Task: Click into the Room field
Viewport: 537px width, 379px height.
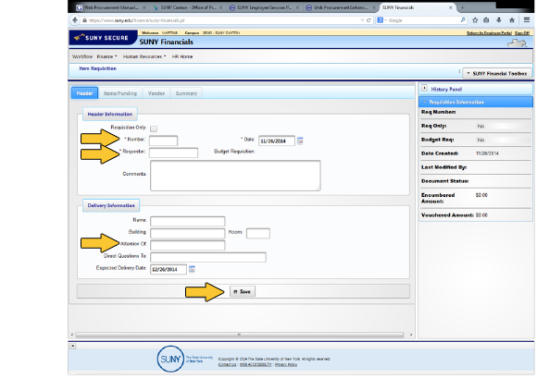Action: pyautogui.click(x=258, y=233)
